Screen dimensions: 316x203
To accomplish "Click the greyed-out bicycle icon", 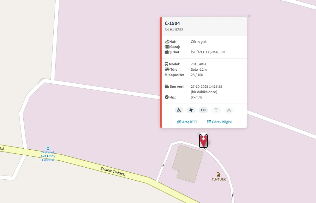I will (229, 110).
